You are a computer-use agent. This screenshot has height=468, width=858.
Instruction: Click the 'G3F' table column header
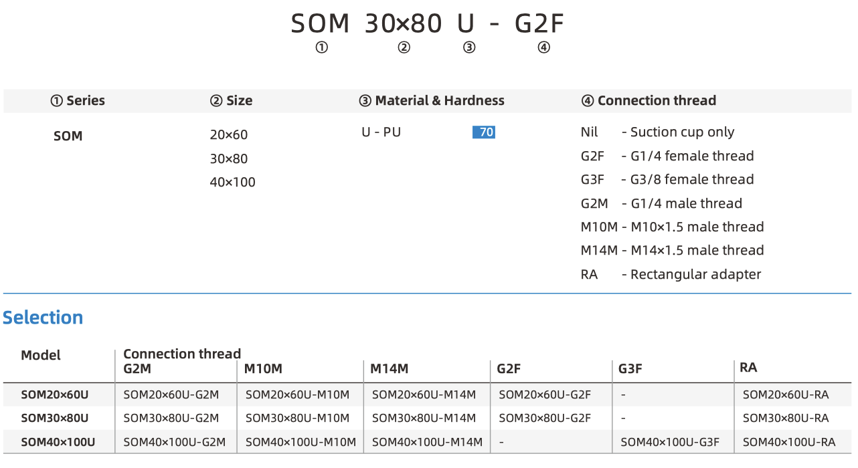pyautogui.click(x=630, y=368)
